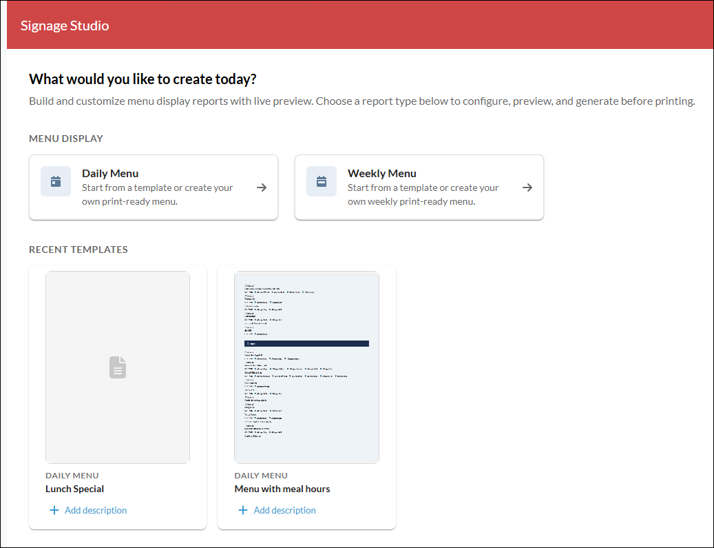714x548 pixels.
Task: Click the DAILY MENU label above Menu with meal hours
Action: click(261, 476)
